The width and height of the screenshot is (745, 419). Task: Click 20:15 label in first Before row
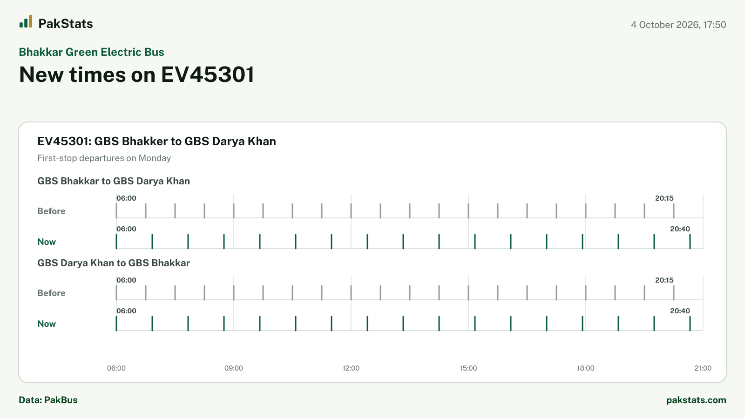664,198
